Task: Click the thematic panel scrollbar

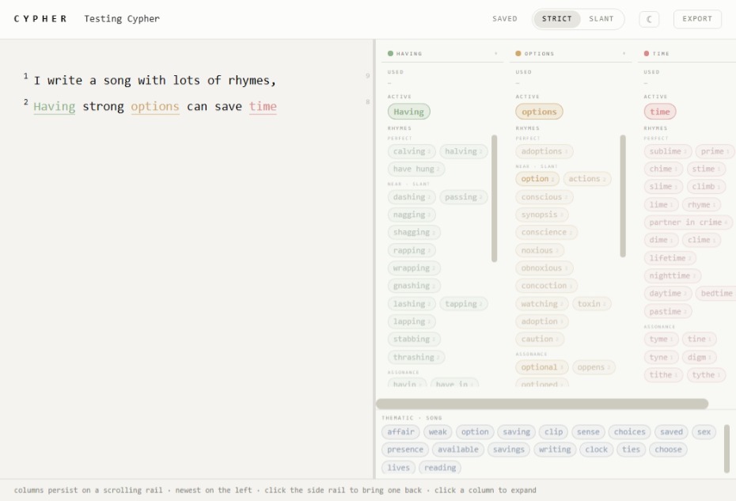Action: (x=727, y=449)
